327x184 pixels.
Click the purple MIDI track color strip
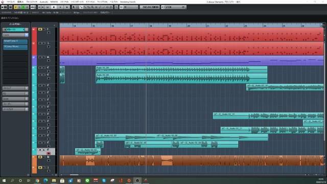[x=34, y=60]
